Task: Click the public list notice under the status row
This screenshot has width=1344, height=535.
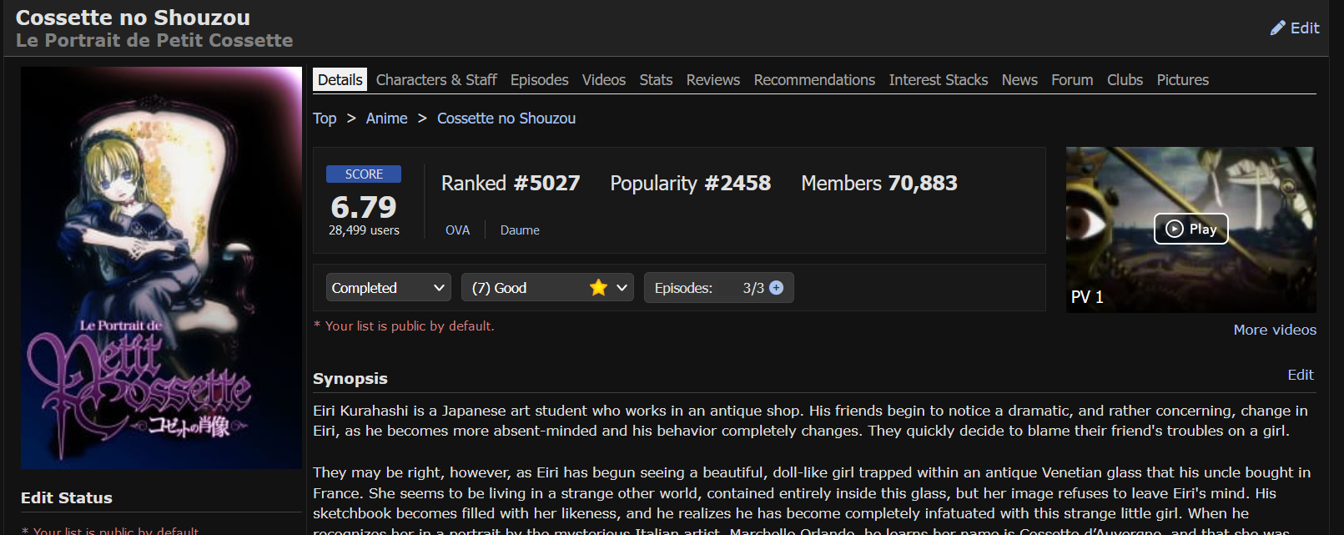Action: [x=404, y=326]
